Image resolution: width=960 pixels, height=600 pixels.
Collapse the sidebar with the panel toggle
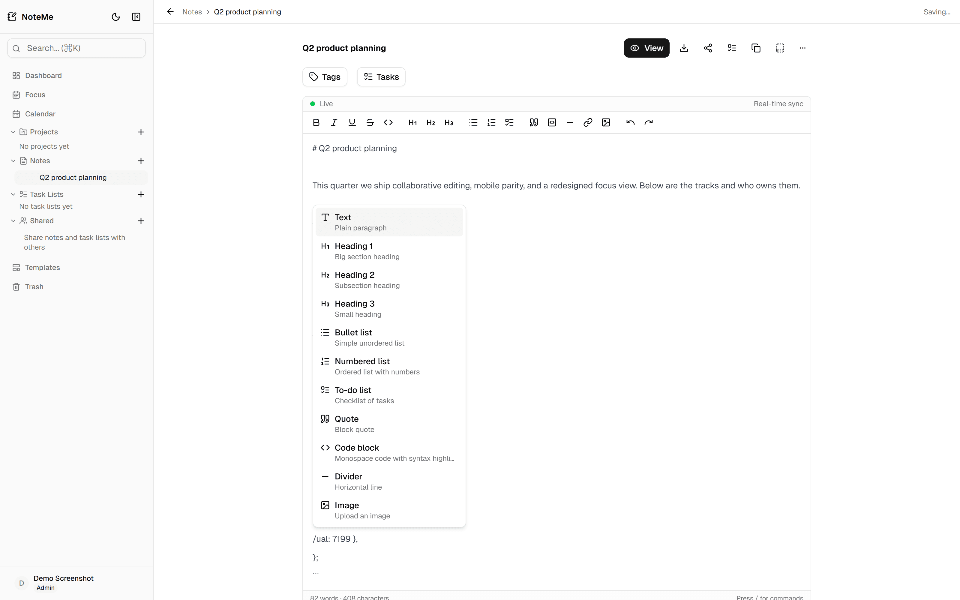(136, 17)
